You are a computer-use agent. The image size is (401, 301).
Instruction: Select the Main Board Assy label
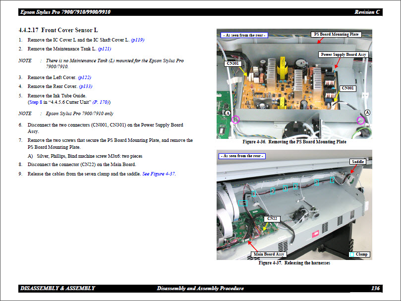coord(269,254)
